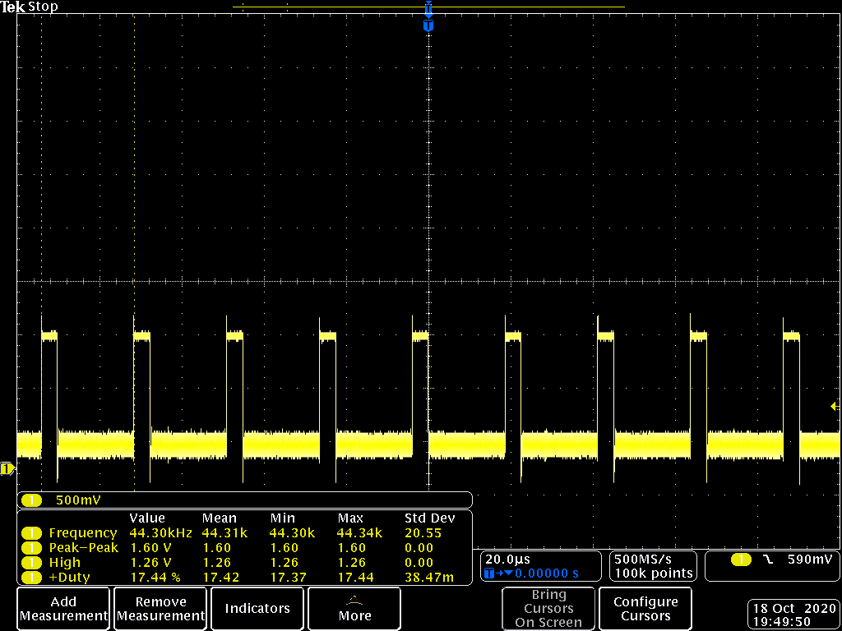The height and width of the screenshot is (631, 842).
Task: Open the Configure Cursors menu
Action: (x=645, y=609)
